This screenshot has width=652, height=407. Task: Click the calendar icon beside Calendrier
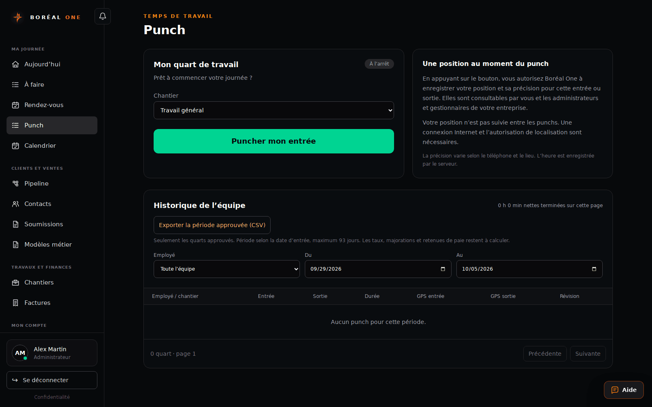[15, 146]
